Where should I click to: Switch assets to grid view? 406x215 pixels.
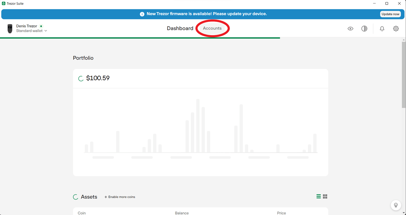click(325, 196)
